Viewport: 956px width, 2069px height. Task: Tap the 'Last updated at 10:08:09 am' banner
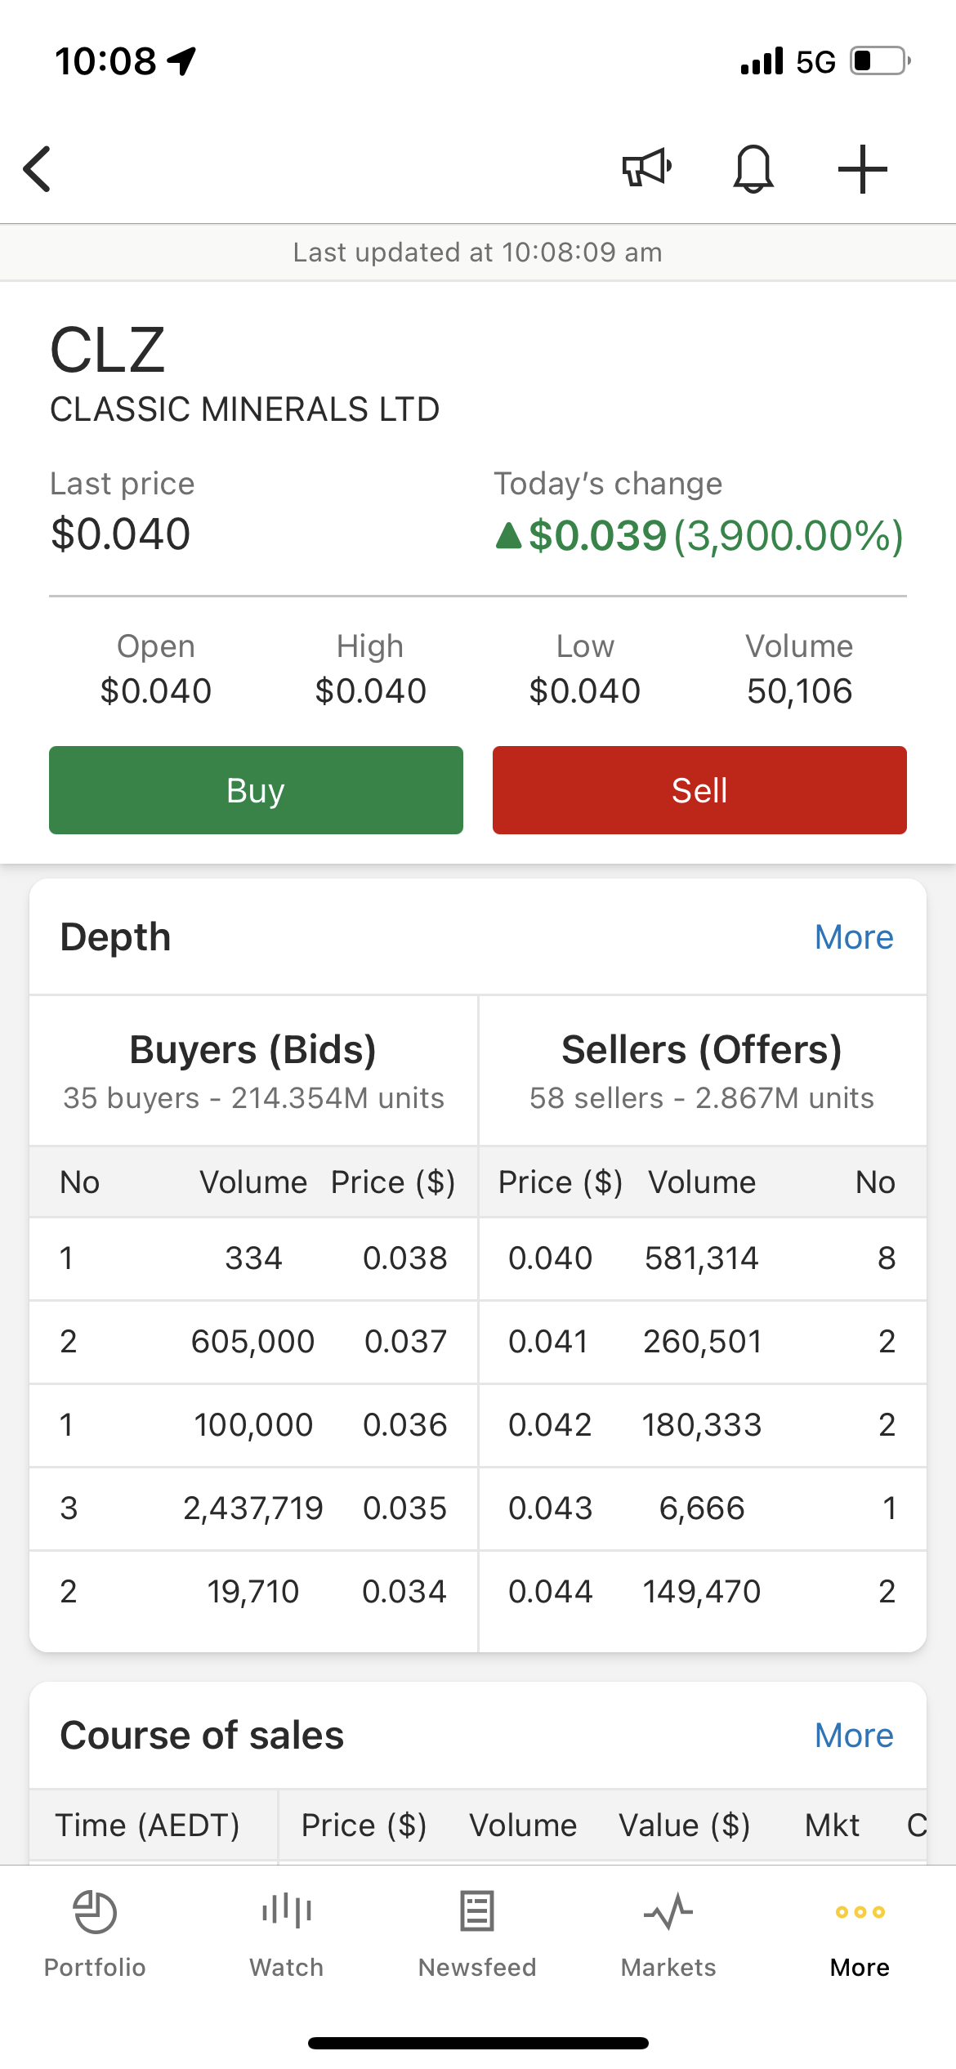pos(478,252)
